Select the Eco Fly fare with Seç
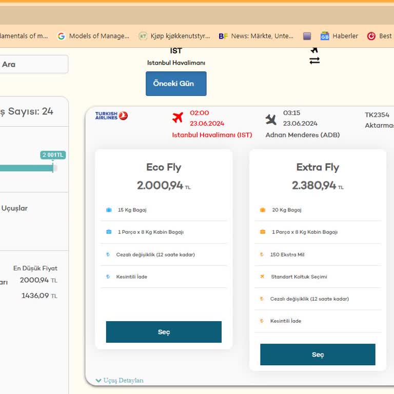Image resolution: width=394 pixels, height=394 pixels. click(x=164, y=332)
